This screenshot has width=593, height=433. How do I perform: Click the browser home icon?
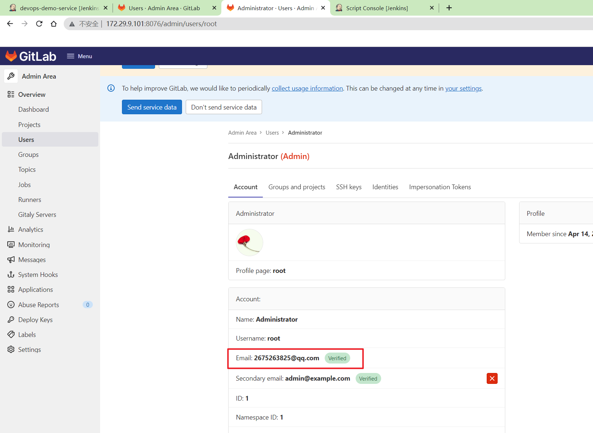click(54, 24)
